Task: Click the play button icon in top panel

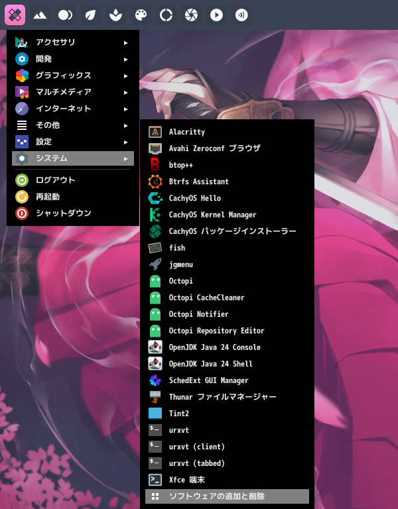Action: click(216, 15)
